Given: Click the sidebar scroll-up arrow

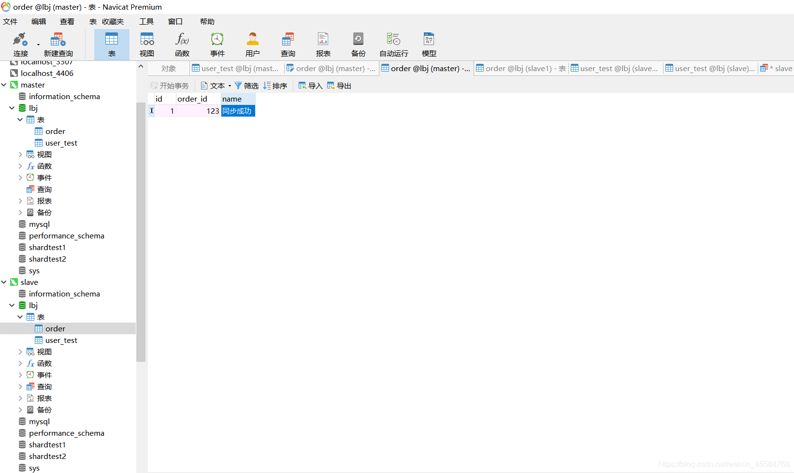Looking at the screenshot, I should (141, 66).
